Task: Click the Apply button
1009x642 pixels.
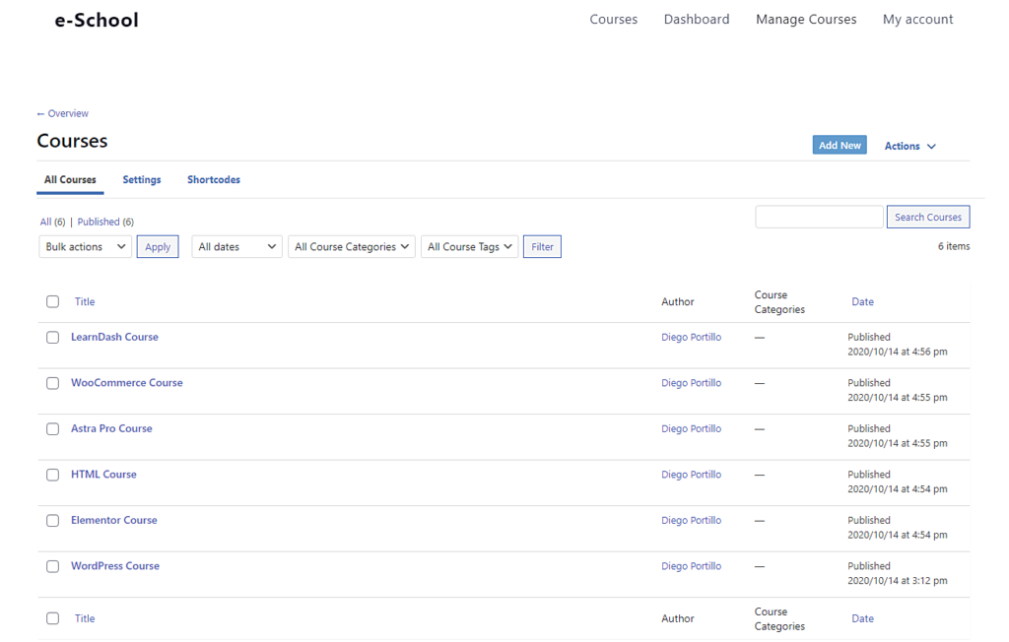Action: (158, 246)
